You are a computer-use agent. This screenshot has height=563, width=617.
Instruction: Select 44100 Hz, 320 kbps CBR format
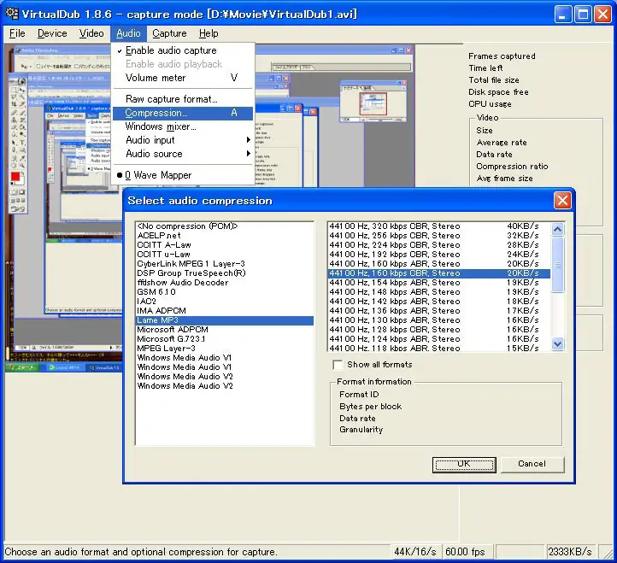pyautogui.click(x=395, y=226)
